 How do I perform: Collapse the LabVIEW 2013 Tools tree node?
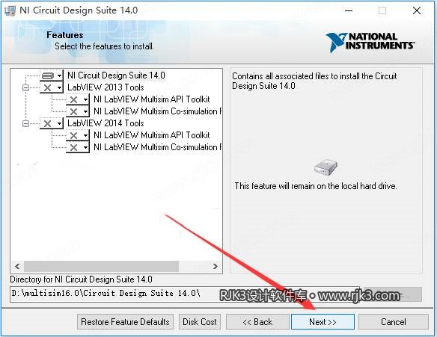pos(25,88)
